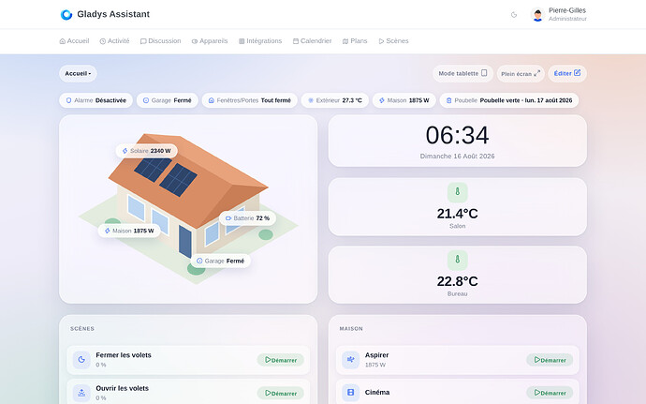This screenshot has width=646, height=404.
Task: Click the Garage Fermé status chip in top row
Action: tap(168, 100)
